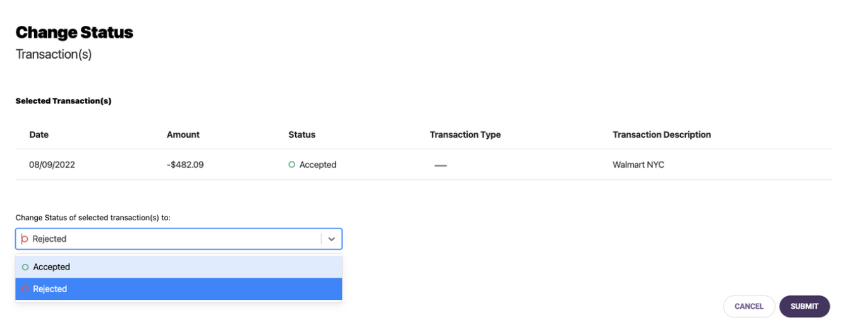Choose Accepted from the dropdown list
Screen dimensions: 847x327
(179, 267)
